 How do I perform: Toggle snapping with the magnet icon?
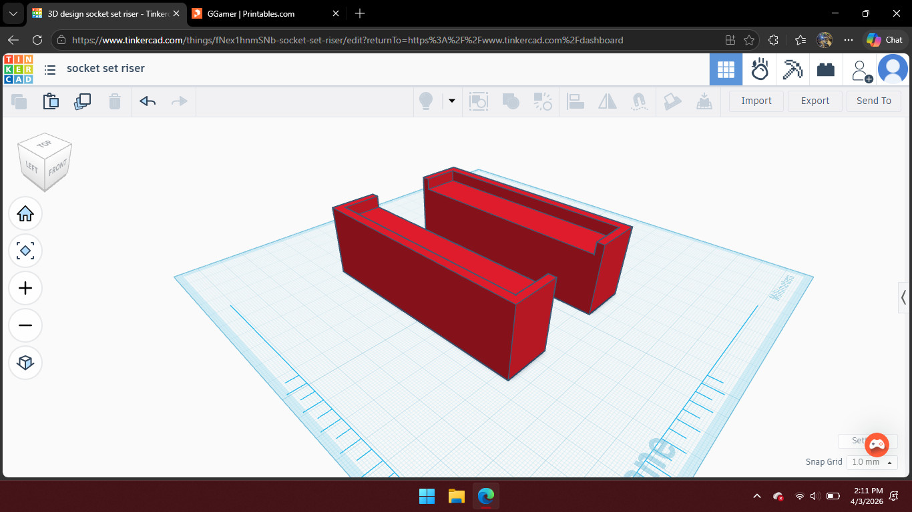[x=639, y=101]
